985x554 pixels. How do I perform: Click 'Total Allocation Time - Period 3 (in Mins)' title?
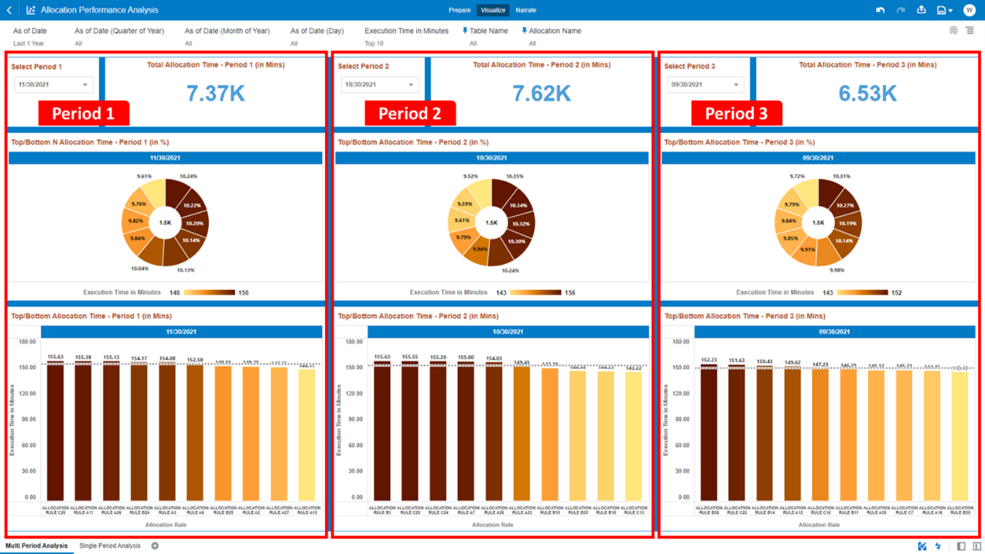tap(868, 65)
